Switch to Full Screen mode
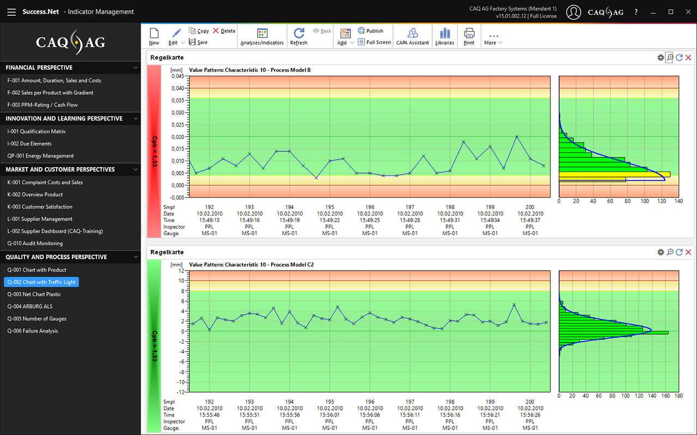 click(x=374, y=42)
